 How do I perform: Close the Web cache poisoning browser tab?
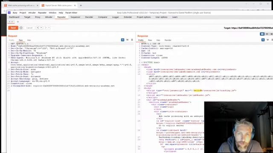pos(38,6)
